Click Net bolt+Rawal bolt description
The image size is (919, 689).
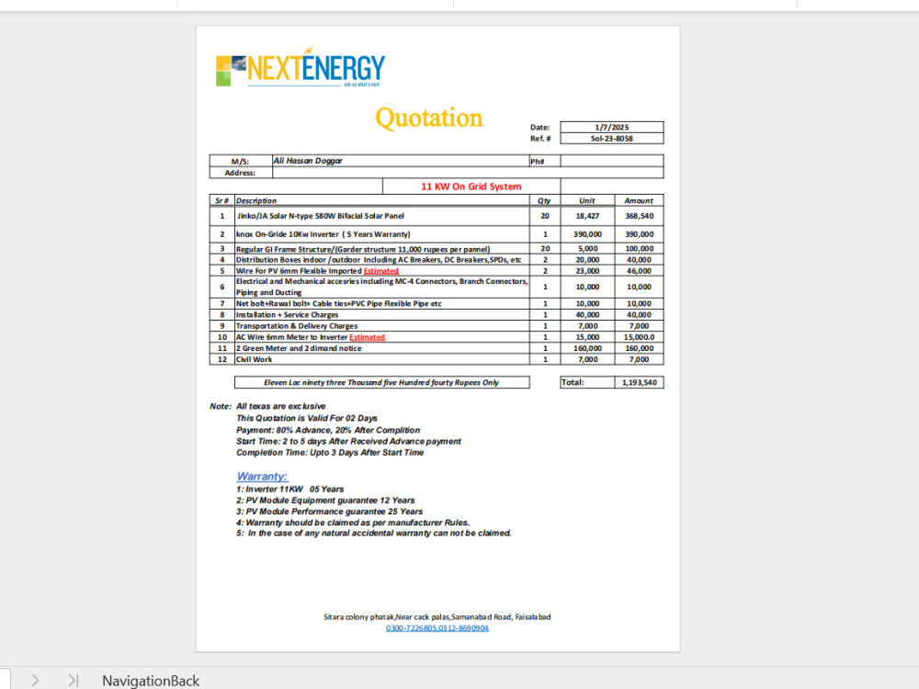(339, 303)
